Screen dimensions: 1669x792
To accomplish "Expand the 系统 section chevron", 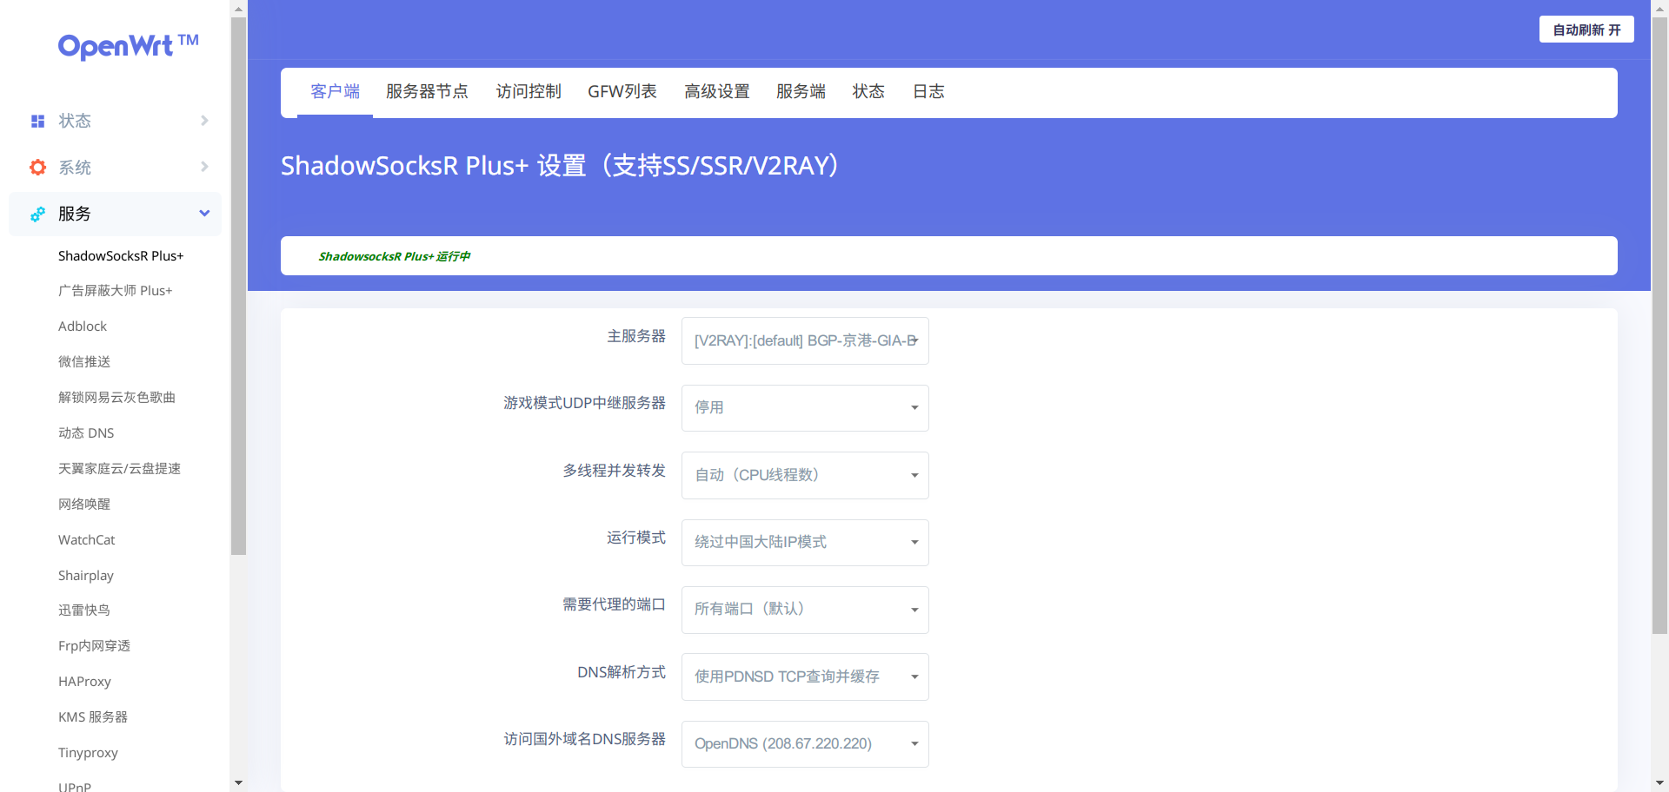I will (204, 167).
